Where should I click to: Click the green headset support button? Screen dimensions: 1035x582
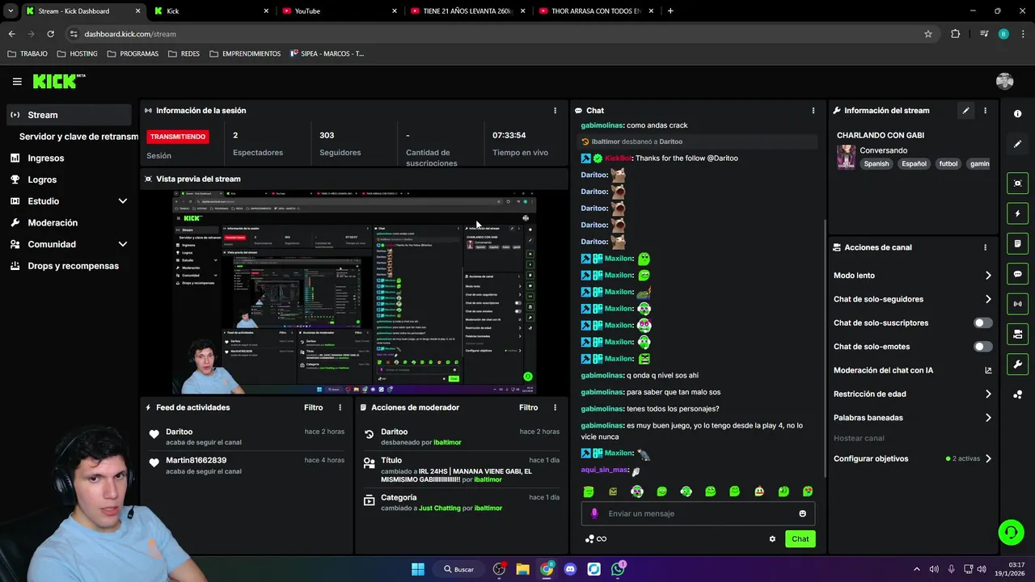(1011, 532)
